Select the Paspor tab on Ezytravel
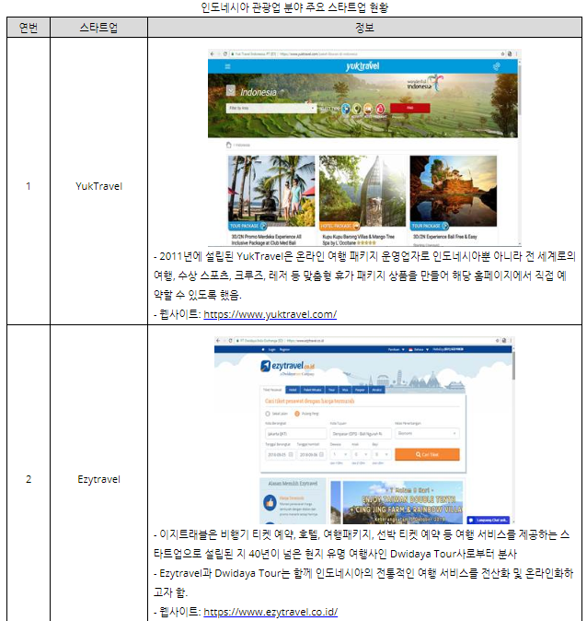The width and height of the screenshot is (587, 621). pos(360,390)
